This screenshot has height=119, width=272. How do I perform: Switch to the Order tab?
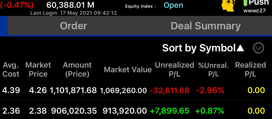coord(73,26)
